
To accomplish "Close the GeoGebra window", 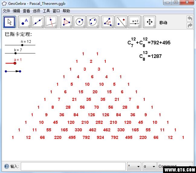I will click(x=187, y=2).
